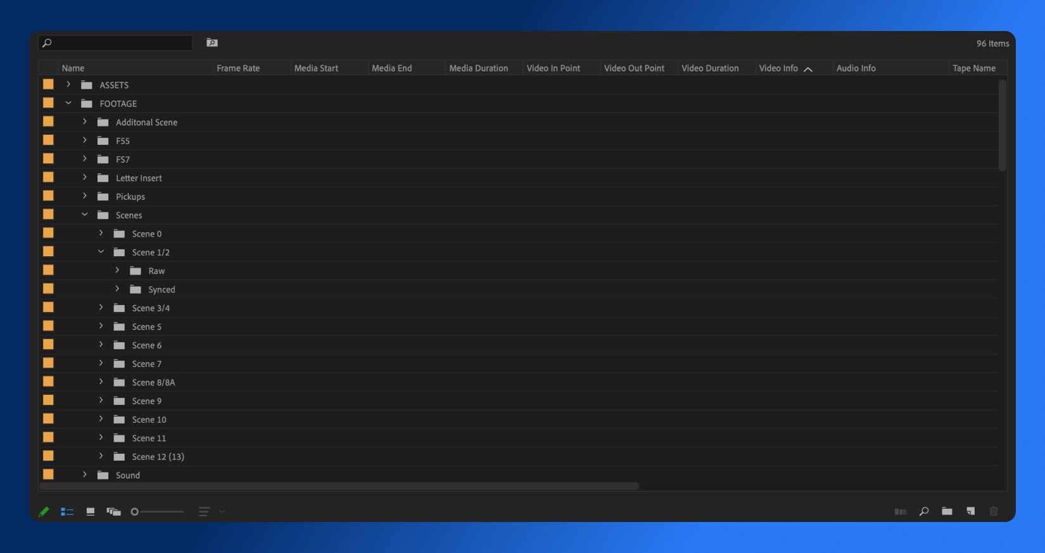
Task: Click the Letter Insert folder icon
Action: pyautogui.click(x=103, y=178)
